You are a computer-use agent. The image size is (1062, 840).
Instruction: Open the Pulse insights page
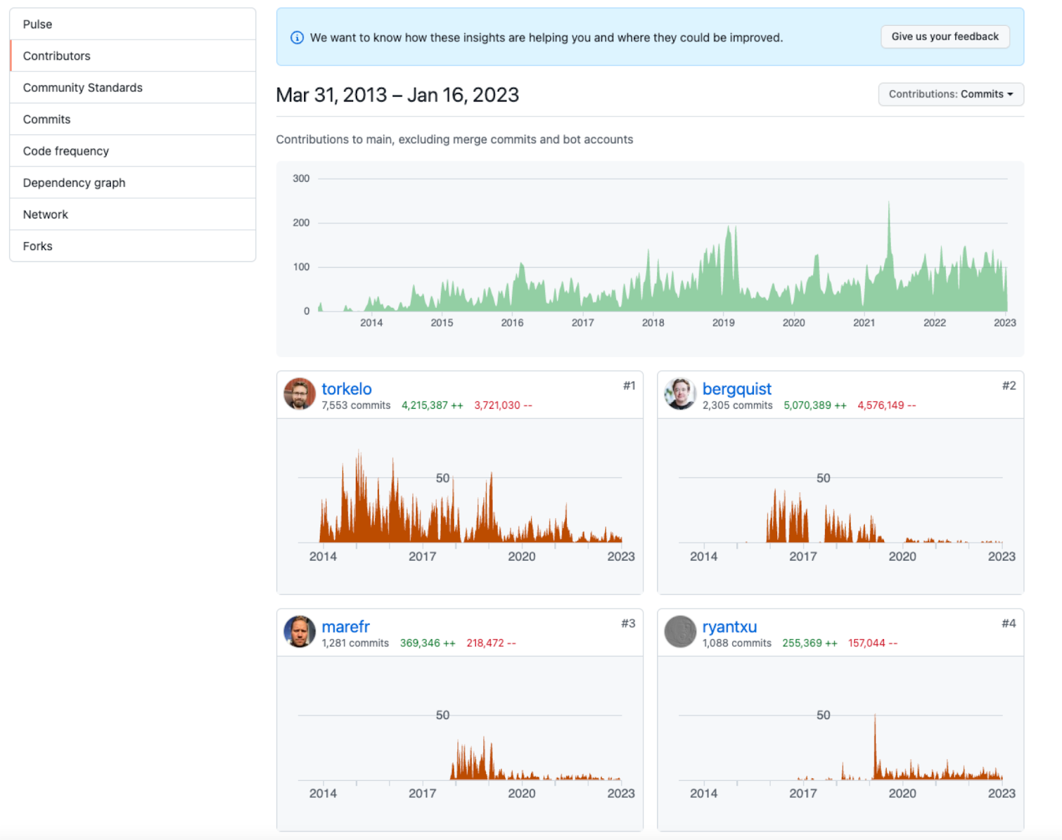pyautogui.click(x=38, y=25)
